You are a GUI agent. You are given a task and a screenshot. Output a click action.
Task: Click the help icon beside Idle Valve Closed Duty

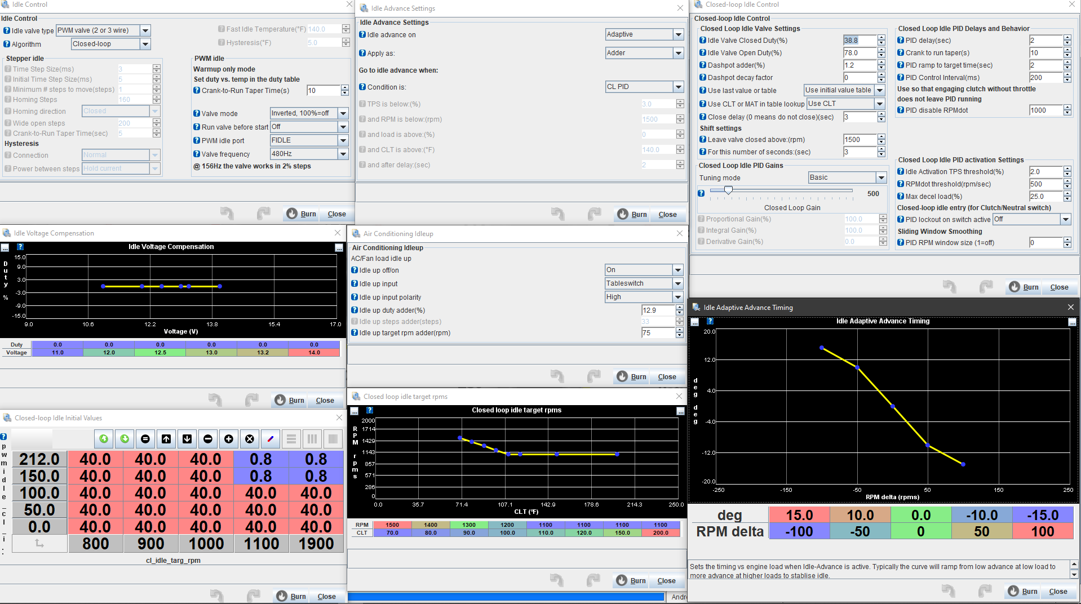coord(703,40)
